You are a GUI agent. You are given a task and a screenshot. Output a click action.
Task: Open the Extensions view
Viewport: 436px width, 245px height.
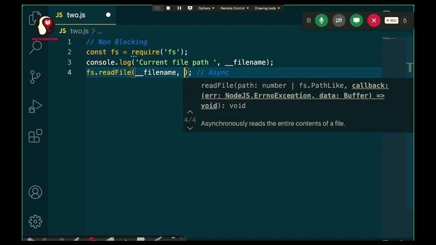coord(35,136)
